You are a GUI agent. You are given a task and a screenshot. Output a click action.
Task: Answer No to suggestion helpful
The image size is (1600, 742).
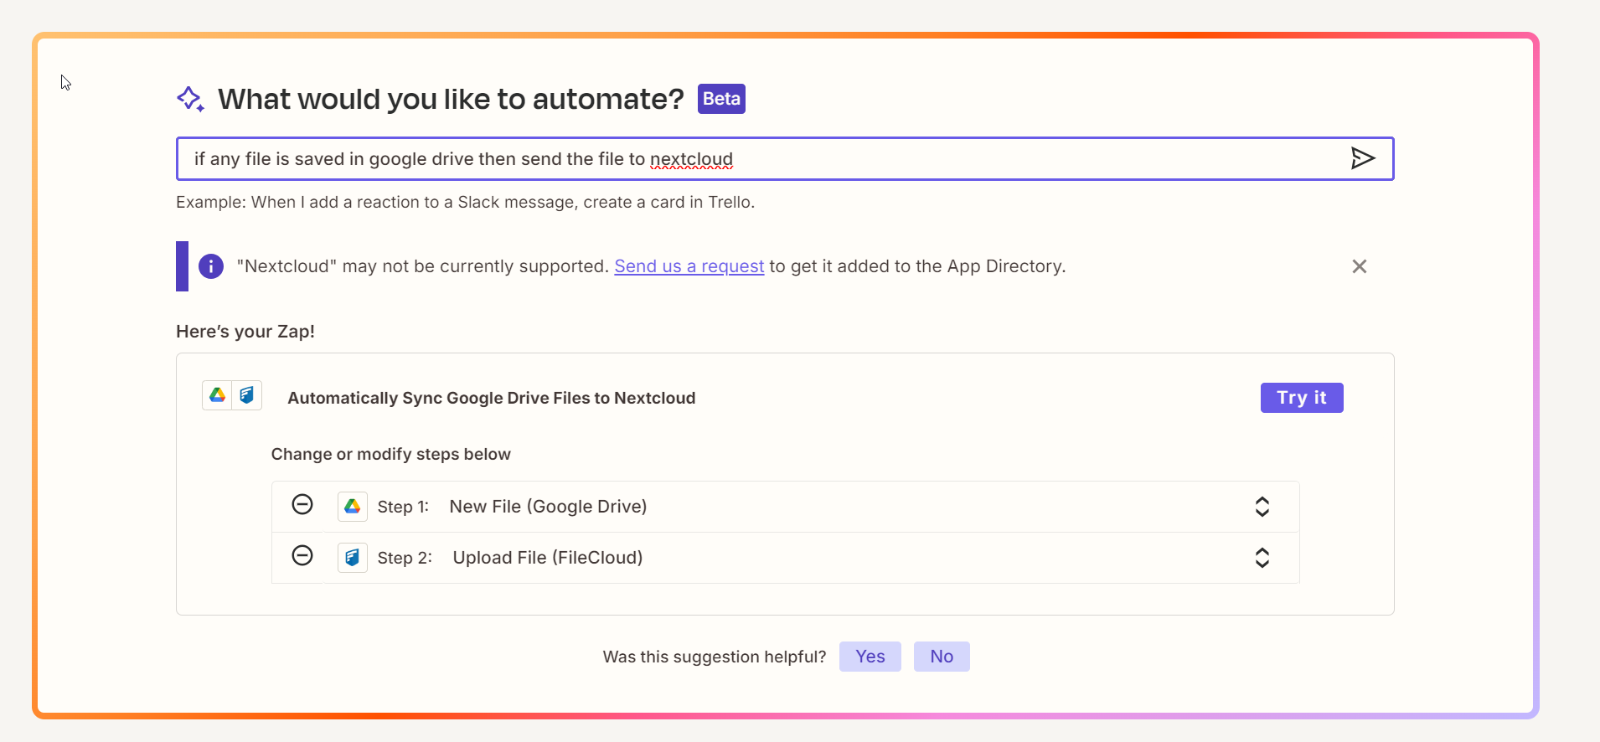pos(942,657)
